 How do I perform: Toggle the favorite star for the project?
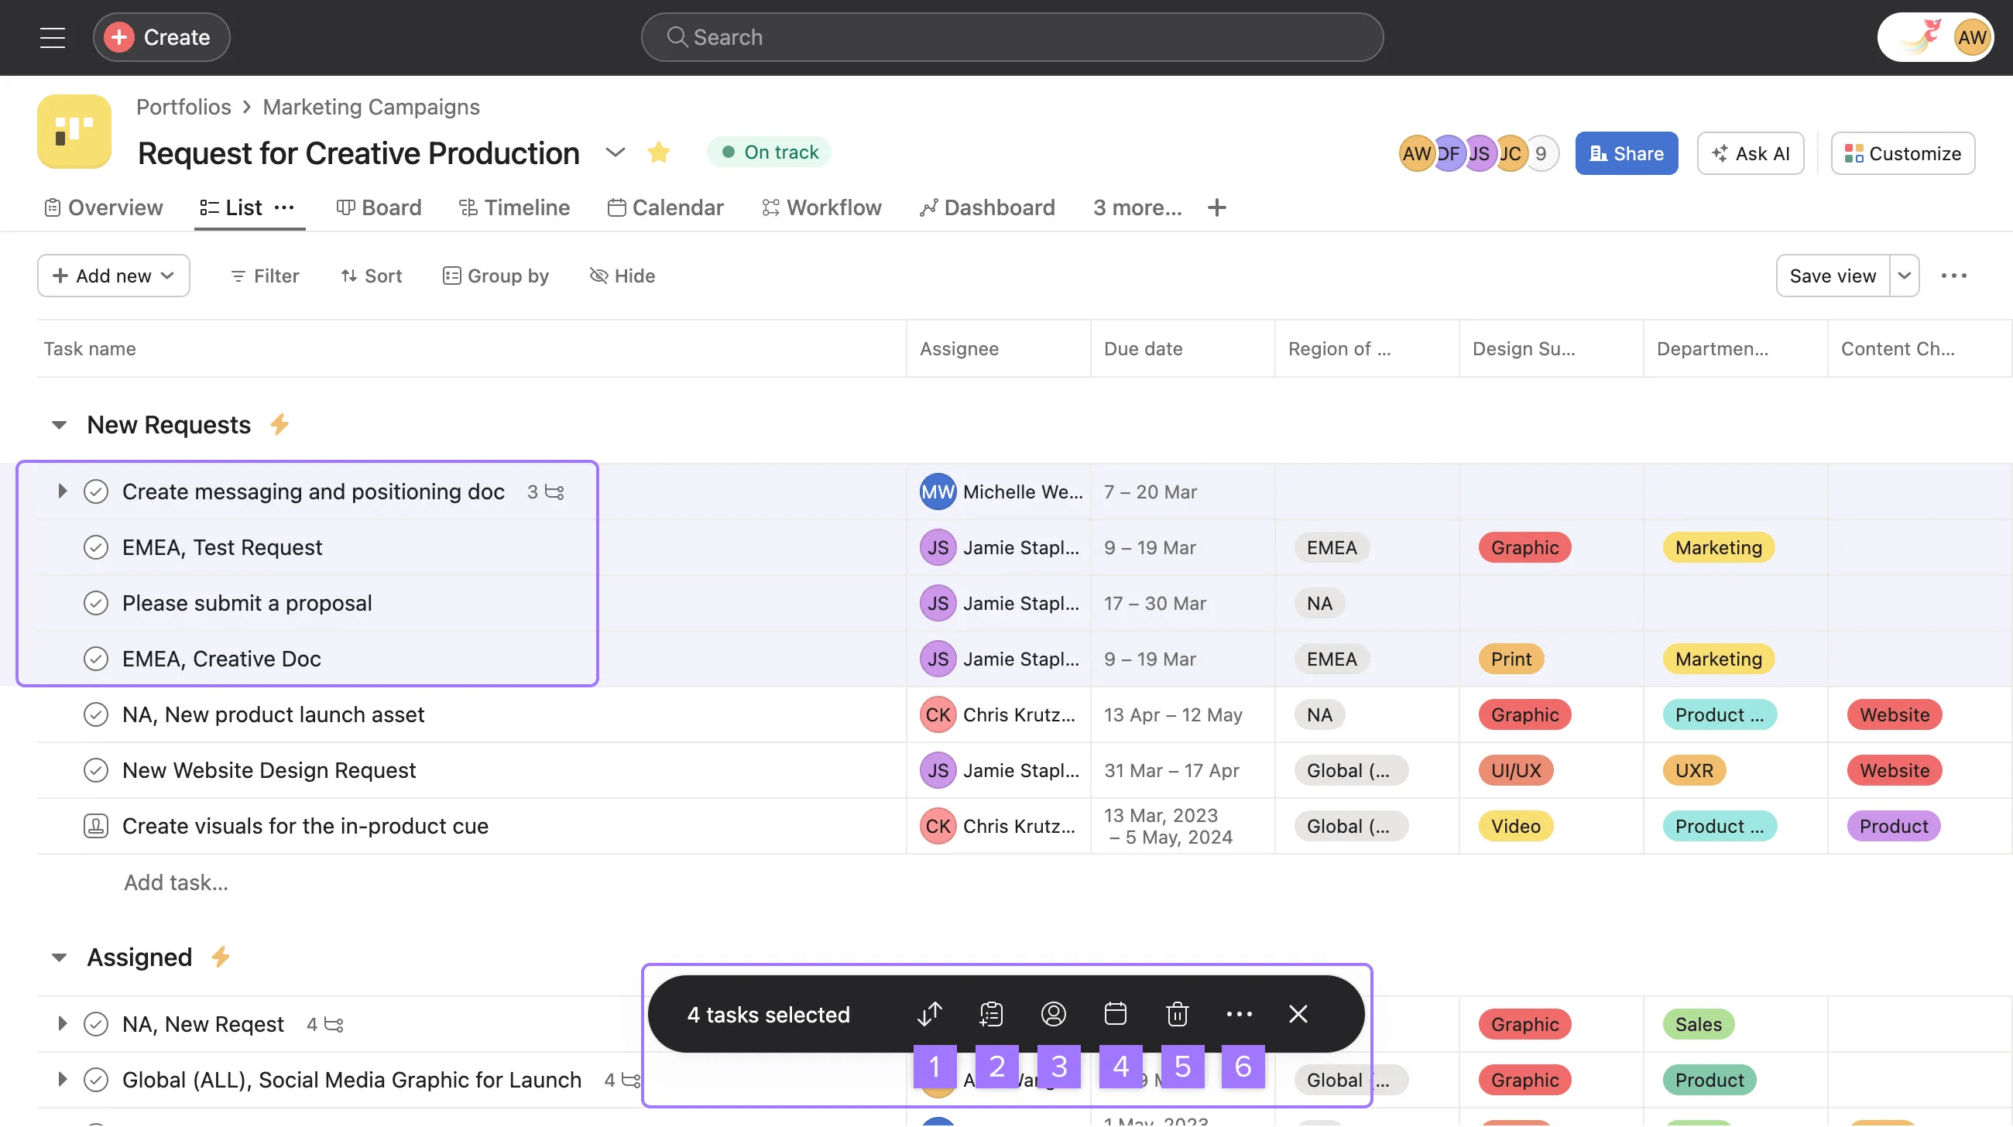tap(659, 152)
